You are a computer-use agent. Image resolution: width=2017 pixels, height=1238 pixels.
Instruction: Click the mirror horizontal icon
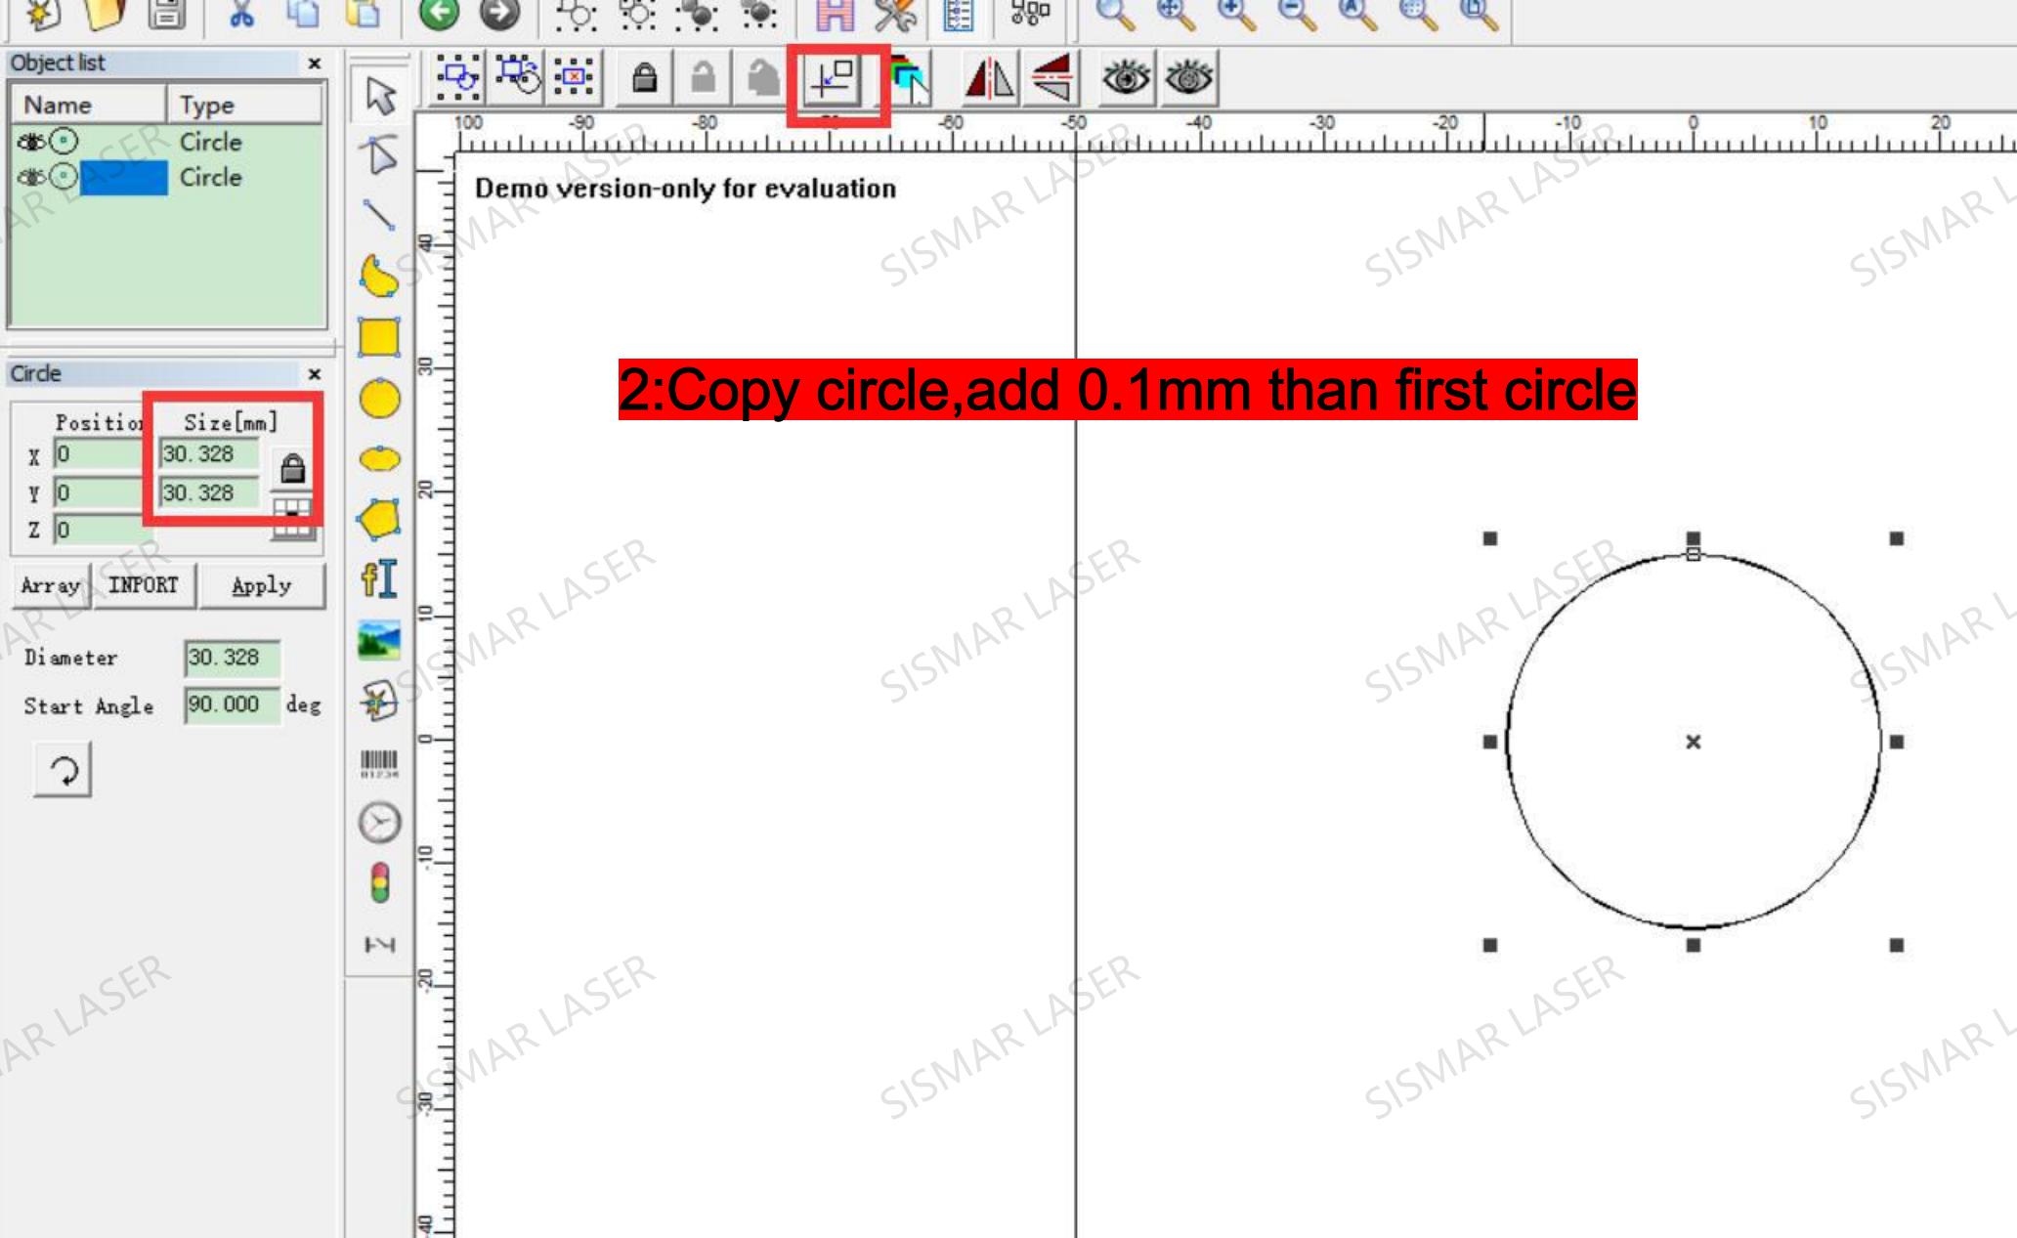tap(990, 78)
